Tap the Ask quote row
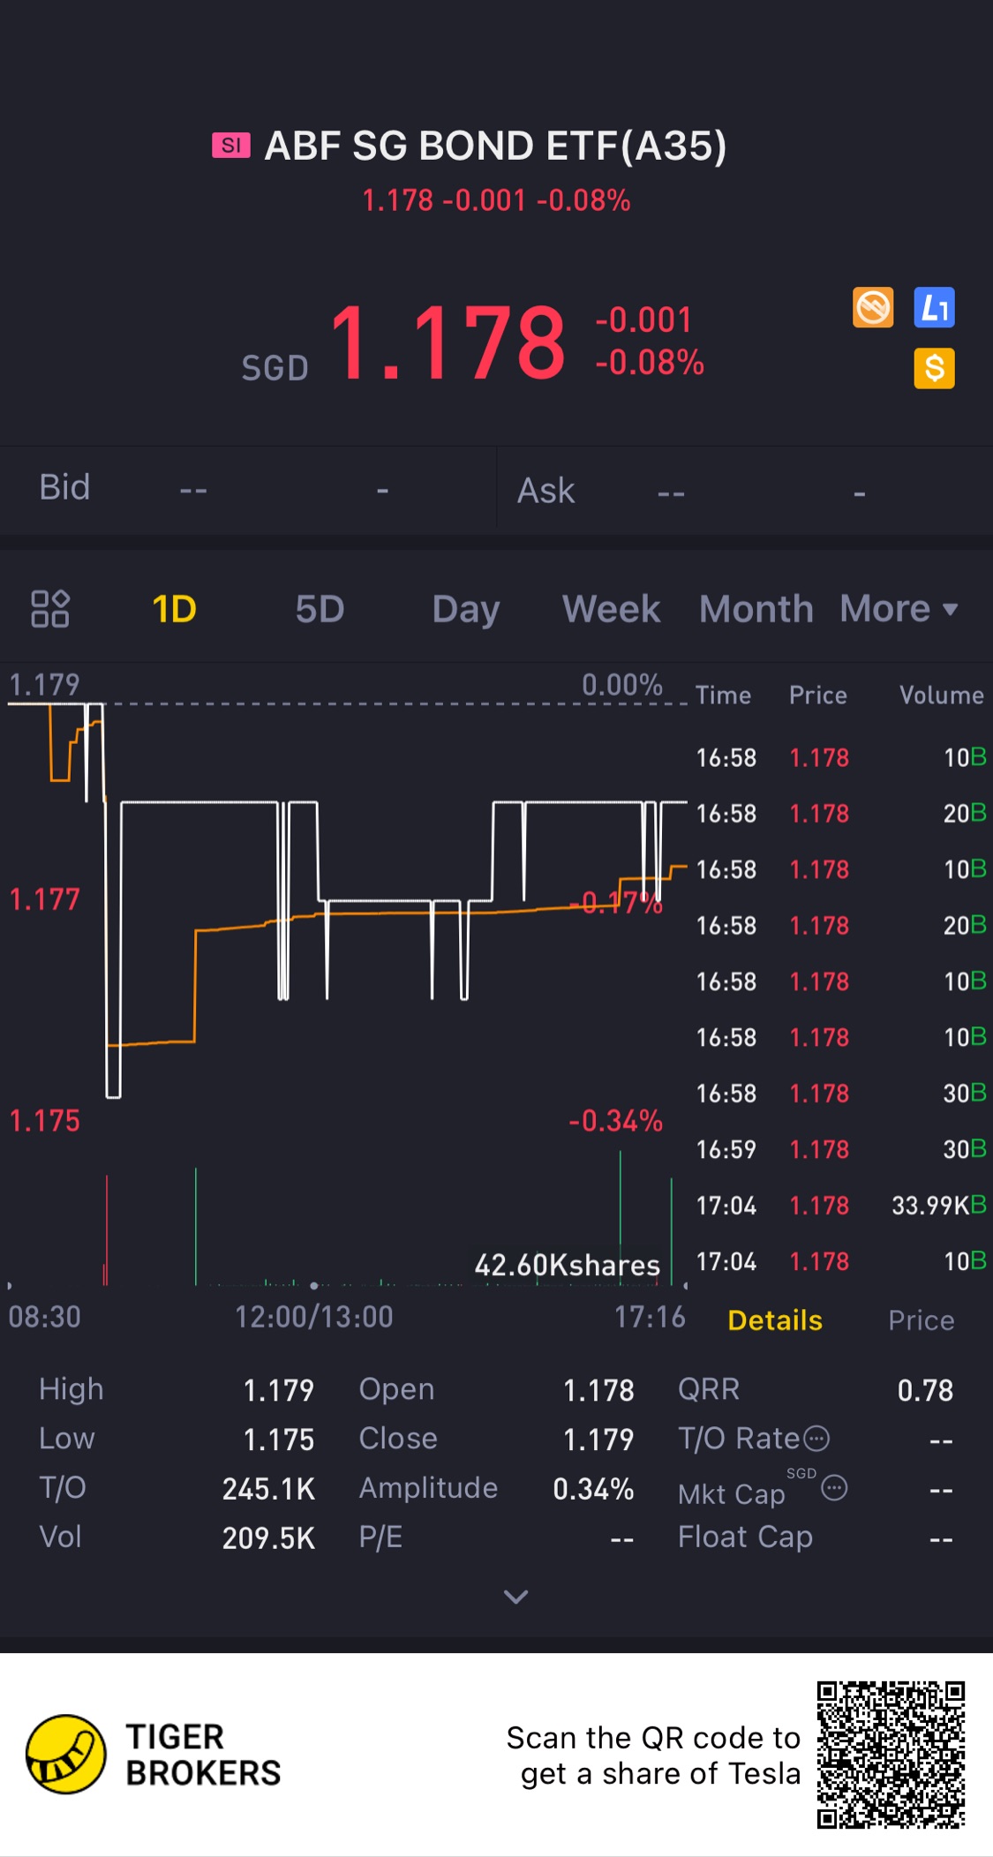993x1857 pixels. [x=743, y=490]
